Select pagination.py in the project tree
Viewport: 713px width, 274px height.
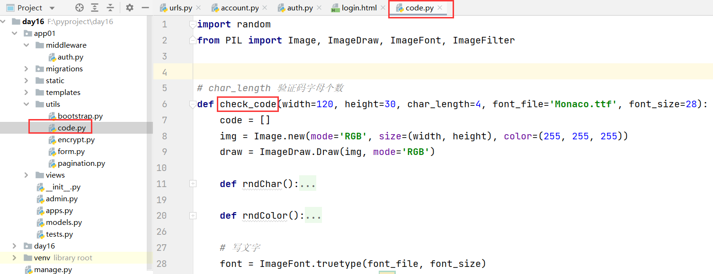coord(81,163)
